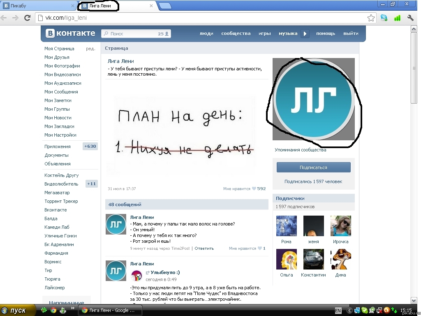This screenshot has height=316, width=421.
Task: Reload the page with refresh icon
Action: [x=27, y=18]
